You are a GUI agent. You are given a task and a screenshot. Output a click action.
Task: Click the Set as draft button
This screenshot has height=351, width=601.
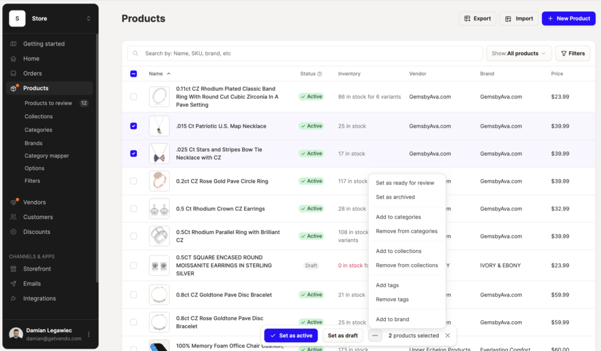(x=343, y=335)
